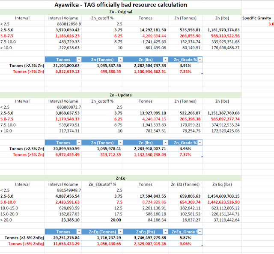The height and width of the screenshot is (254, 274).
Task: Select cell with value 801,499.08
Action: pos(146,47)
